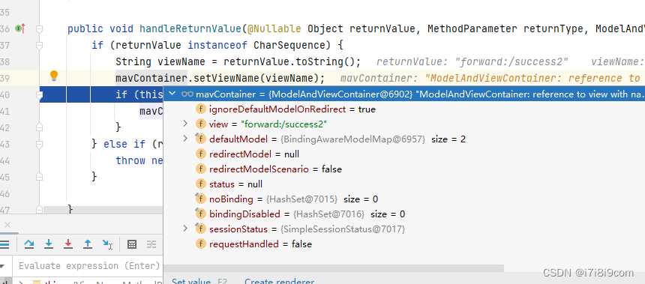The height and width of the screenshot is (284, 645).
Task: Click the Step Over debugger icon
Action: 29,244
